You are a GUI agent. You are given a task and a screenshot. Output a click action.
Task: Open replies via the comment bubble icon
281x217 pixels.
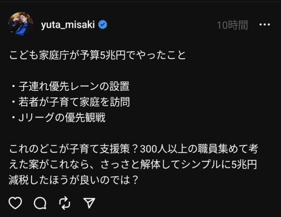(40, 203)
